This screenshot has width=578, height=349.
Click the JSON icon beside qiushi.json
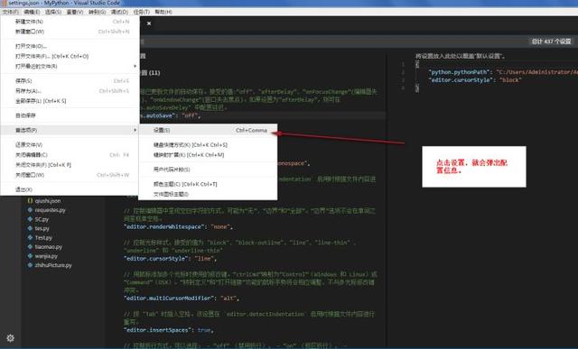click(x=30, y=200)
